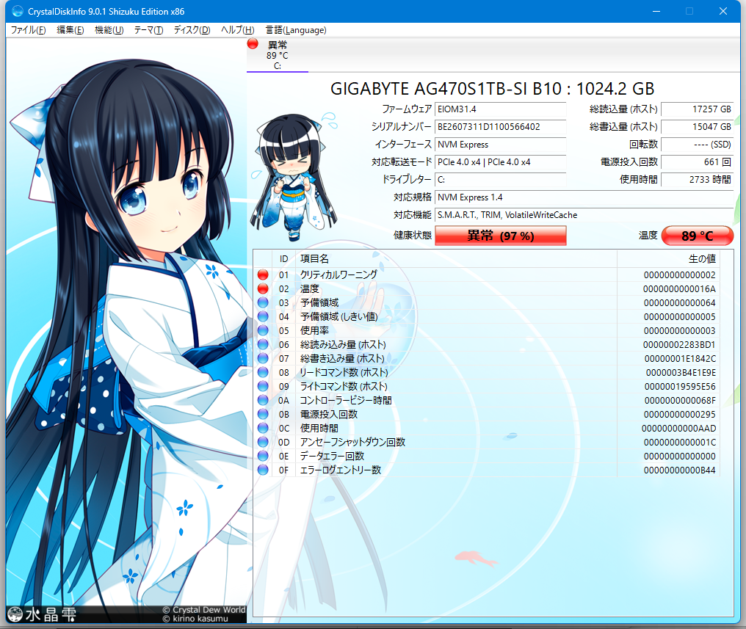
Task: Click the transfer mode field PCIe 4.0 x4
Action: (x=501, y=162)
